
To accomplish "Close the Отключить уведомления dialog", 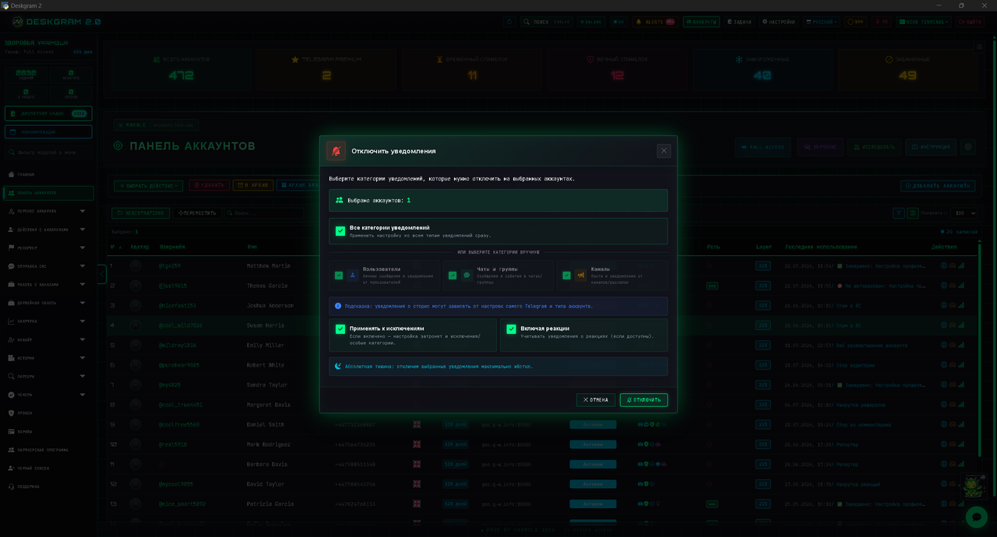I will (664, 151).
